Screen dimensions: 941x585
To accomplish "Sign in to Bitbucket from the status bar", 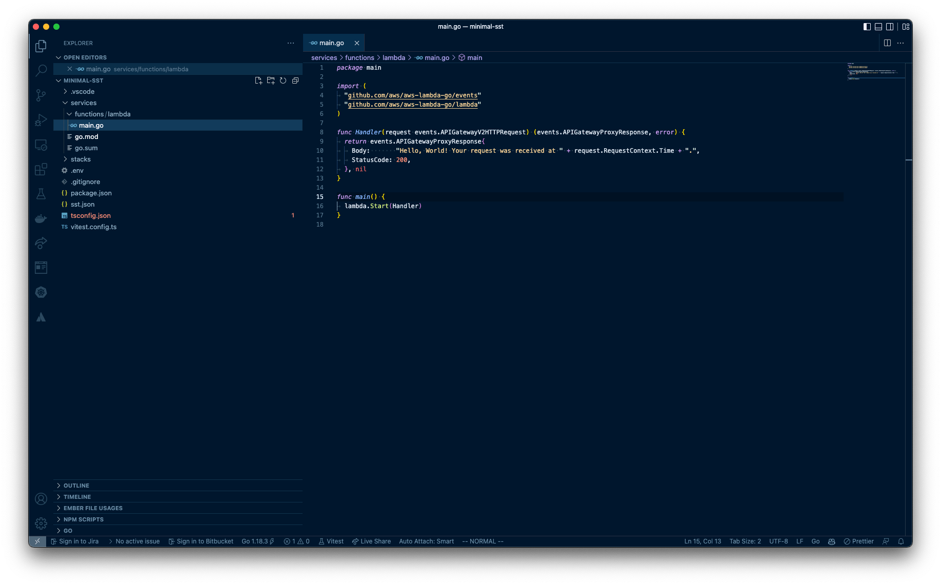I will pyautogui.click(x=201, y=541).
